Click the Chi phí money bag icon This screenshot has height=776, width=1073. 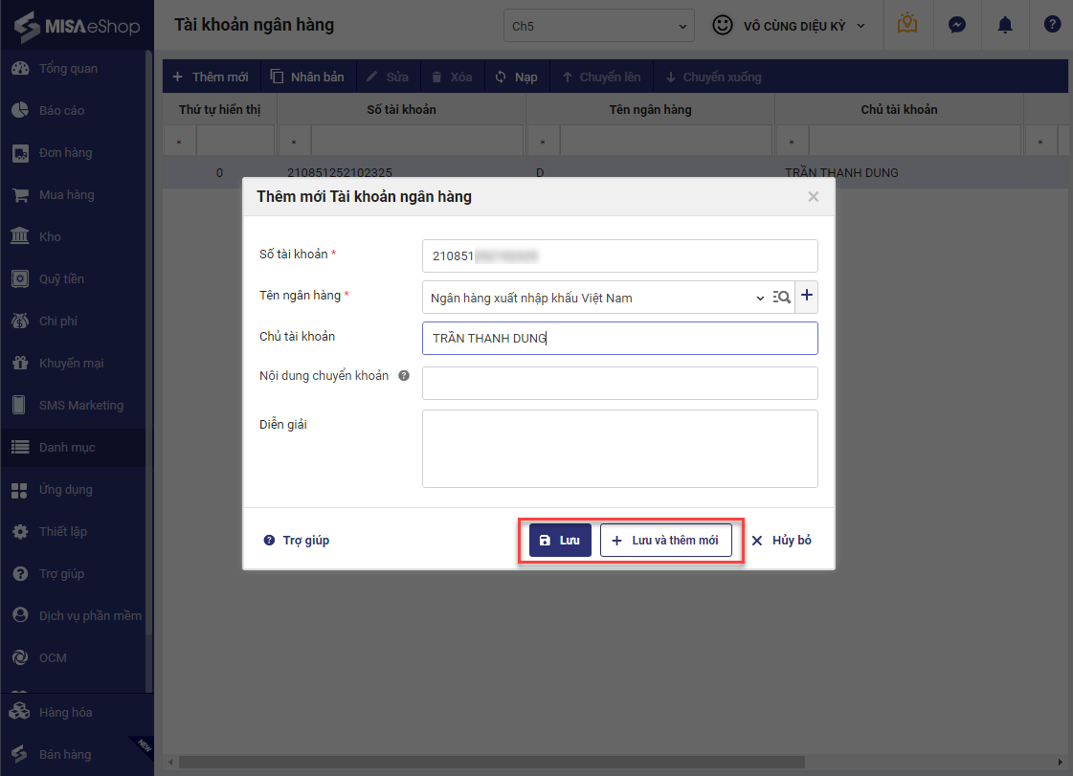click(20, 321)
